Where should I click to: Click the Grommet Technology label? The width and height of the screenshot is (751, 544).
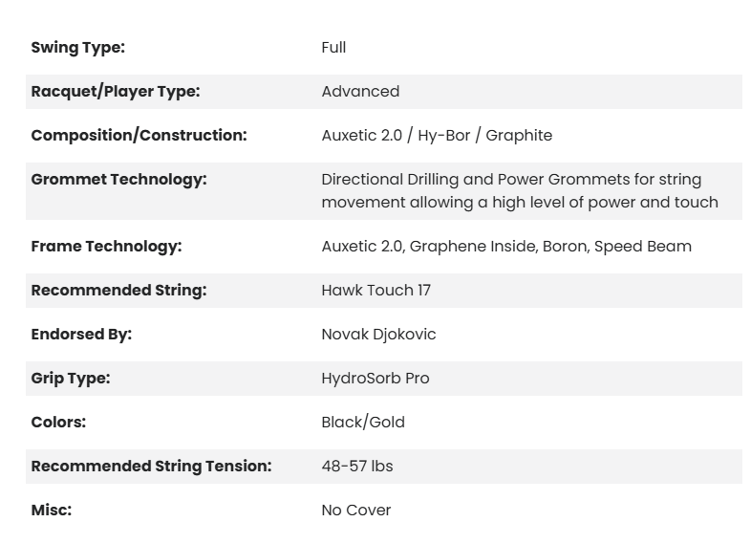118,180
